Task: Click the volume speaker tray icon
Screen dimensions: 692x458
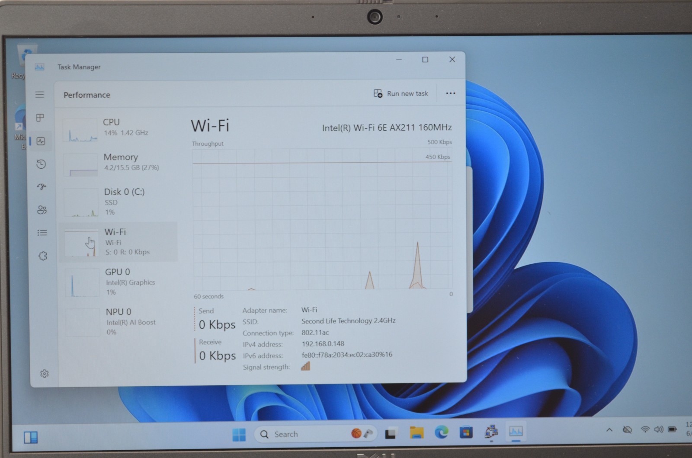Action: point(659,429)
